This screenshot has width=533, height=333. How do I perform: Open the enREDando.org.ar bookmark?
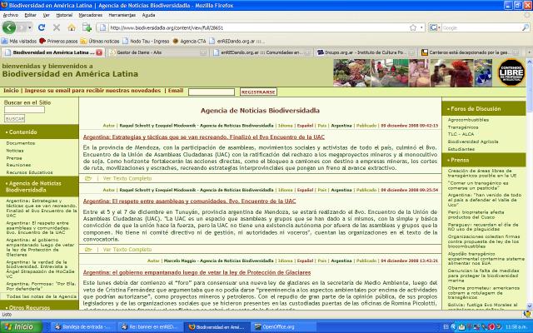click(236, 41)
